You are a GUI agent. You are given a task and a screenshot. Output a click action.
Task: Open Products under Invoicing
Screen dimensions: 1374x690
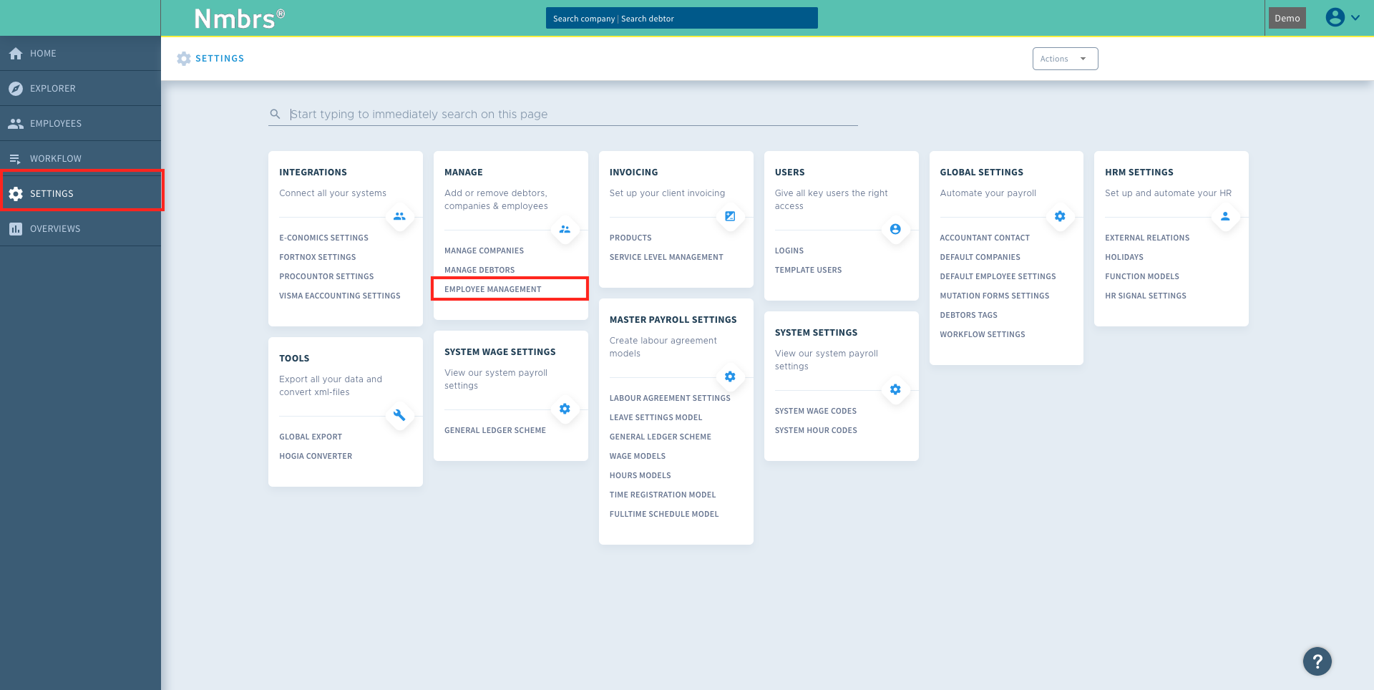coord(630,238)
